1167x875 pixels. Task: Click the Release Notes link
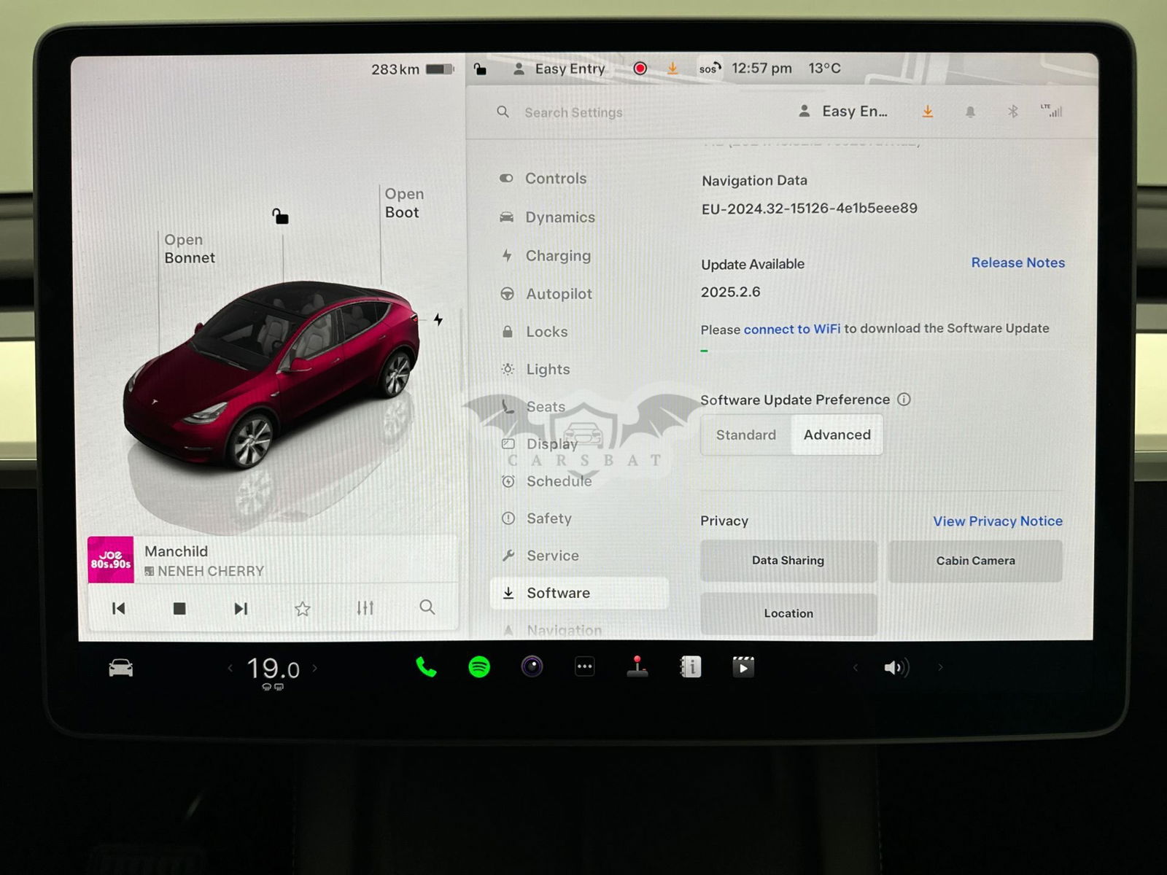click(1017, 262)
